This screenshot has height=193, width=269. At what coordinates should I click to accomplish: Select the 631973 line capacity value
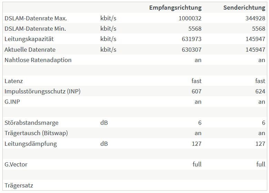pyautogui.click(x=191, y=39)
